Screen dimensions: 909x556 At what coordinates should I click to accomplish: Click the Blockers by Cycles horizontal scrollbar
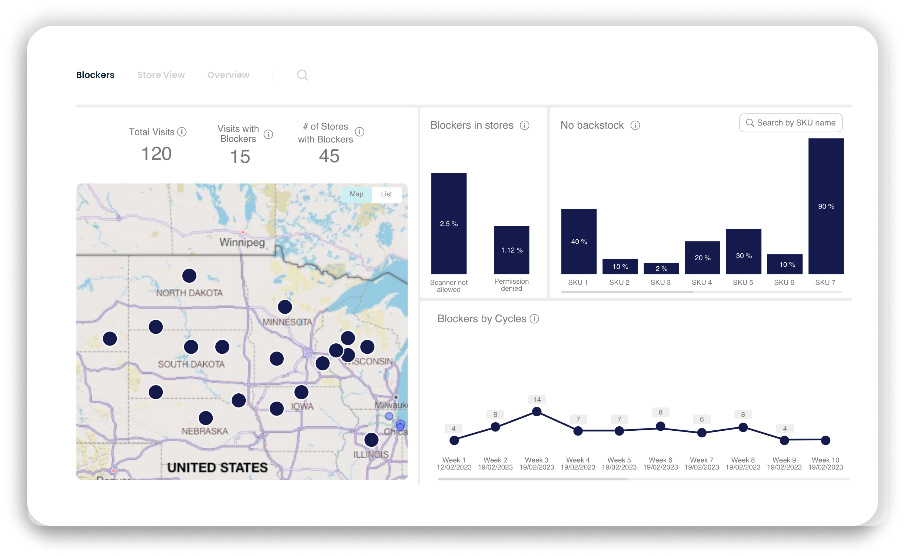click(x=533, y=479)
